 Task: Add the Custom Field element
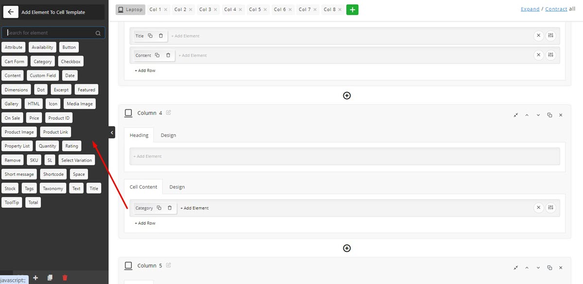43,76
